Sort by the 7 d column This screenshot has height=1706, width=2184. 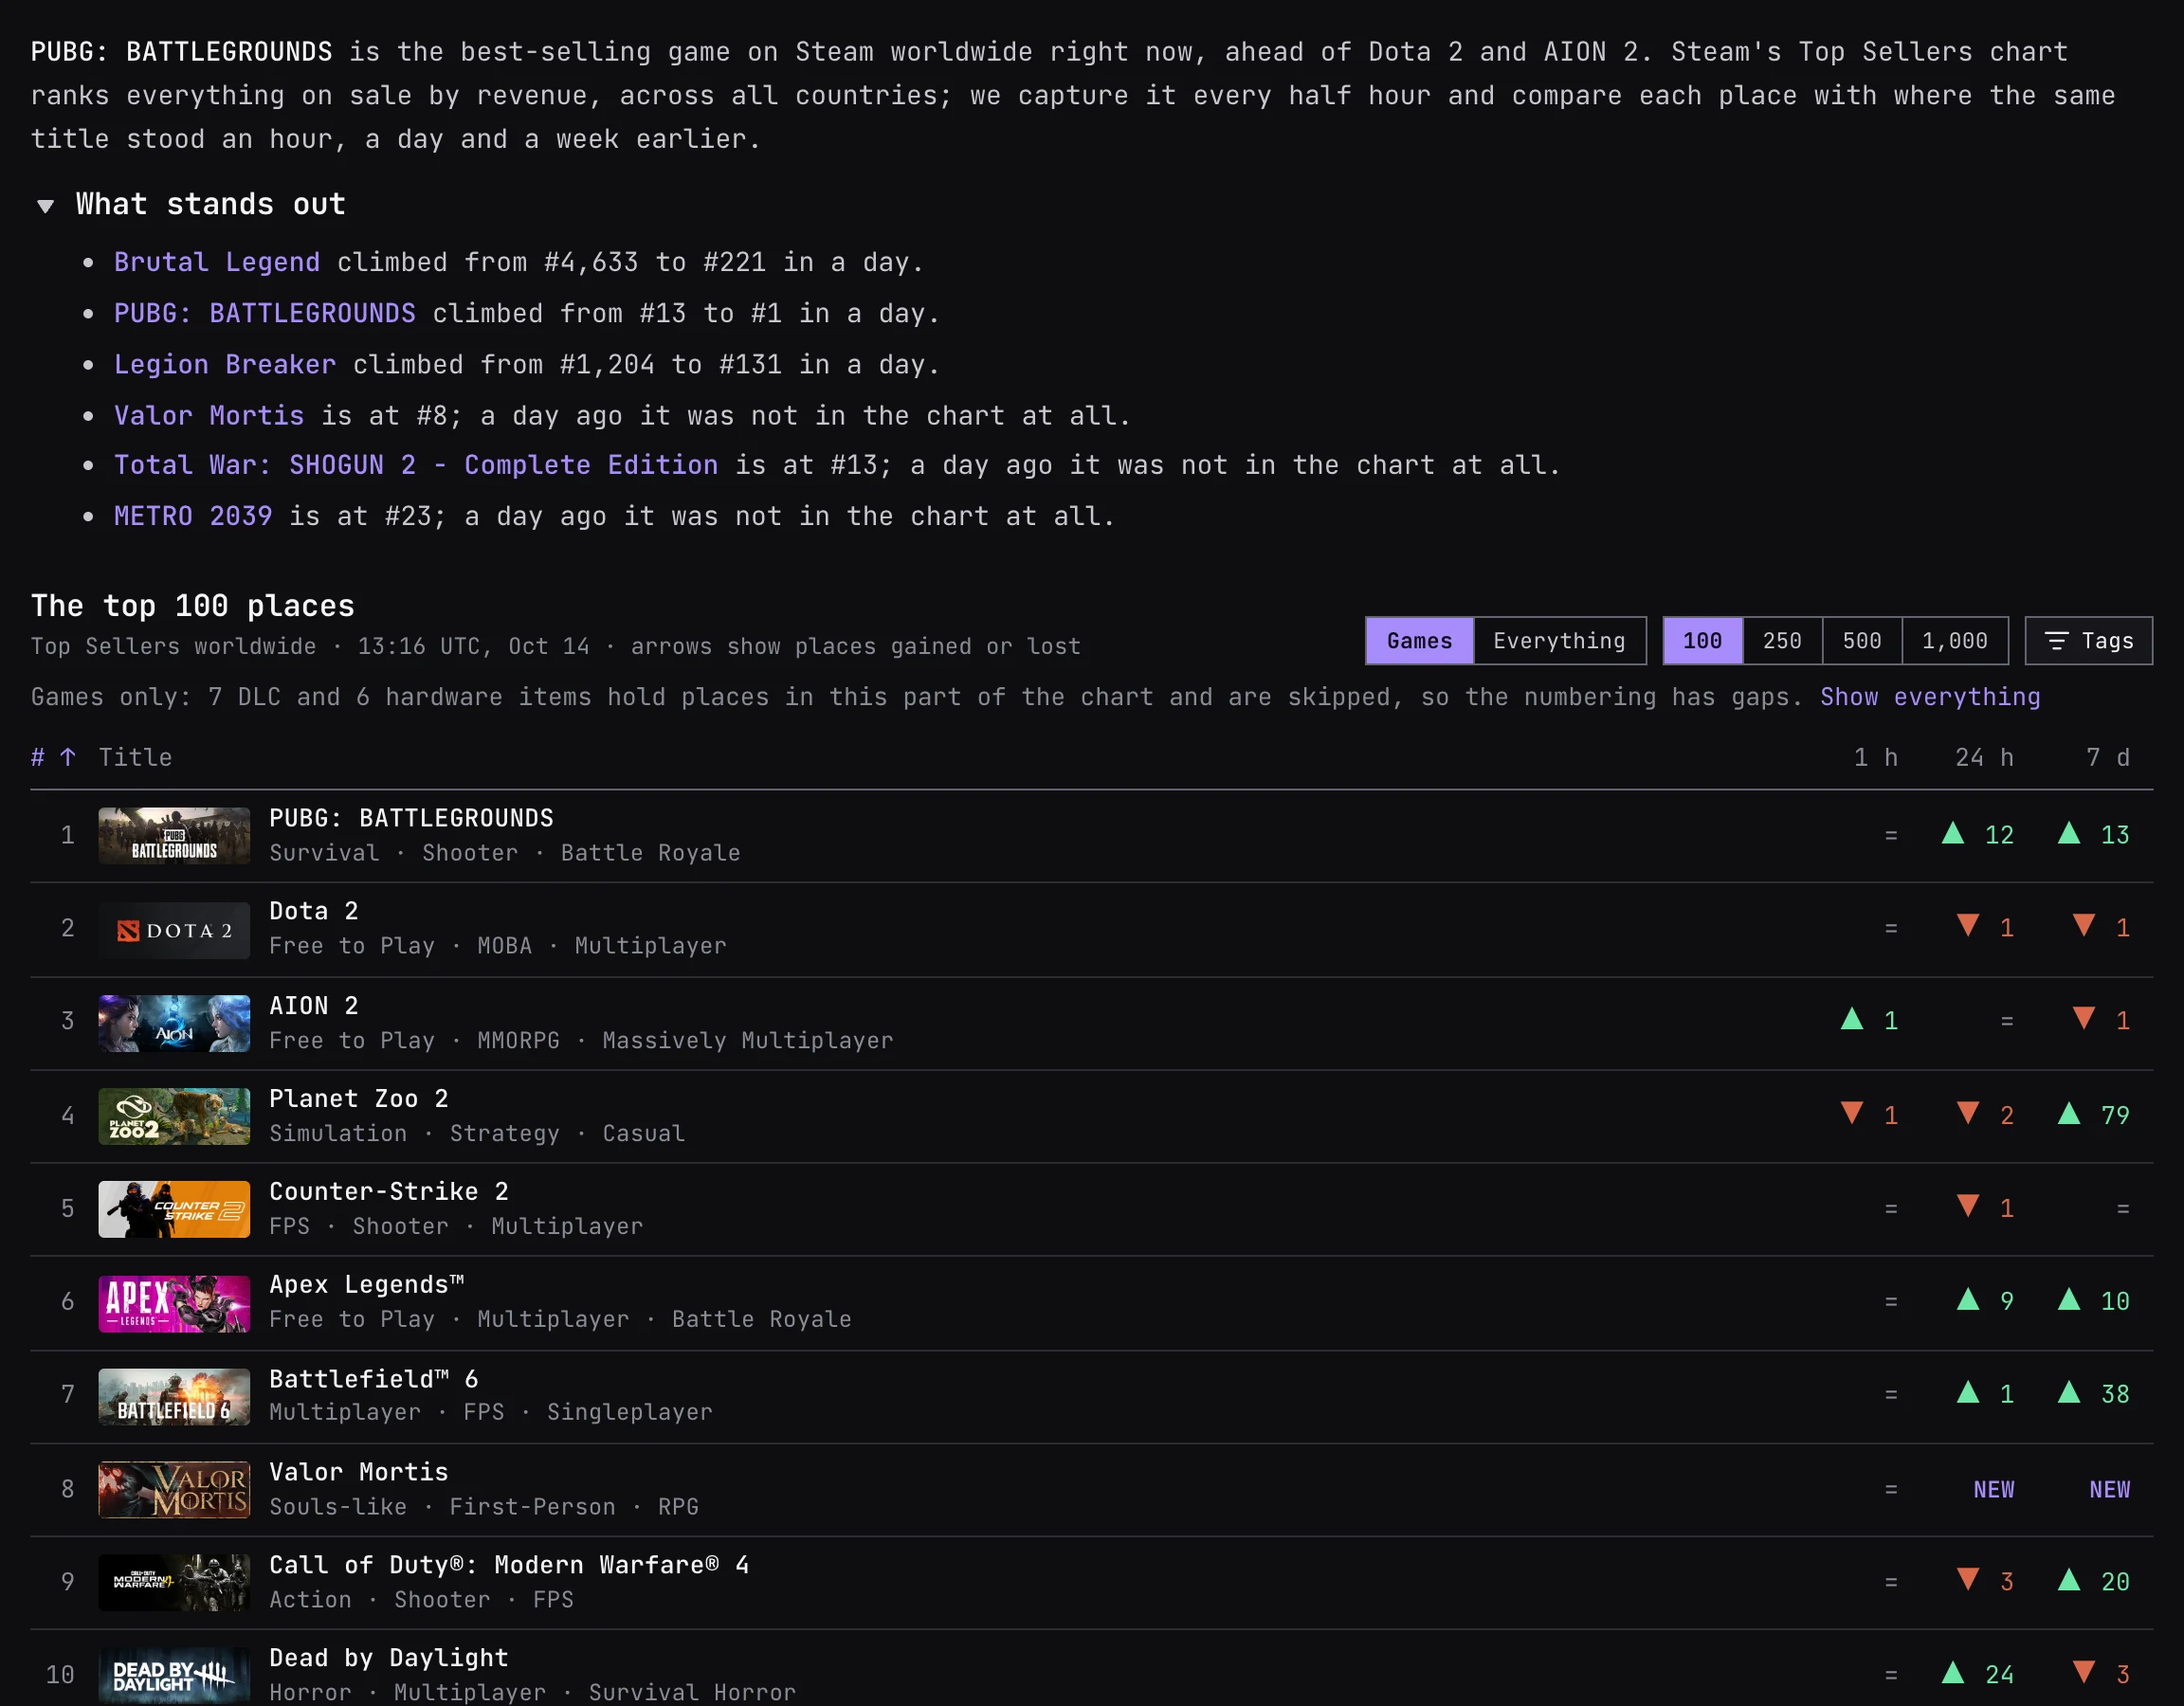point(2107,757)
